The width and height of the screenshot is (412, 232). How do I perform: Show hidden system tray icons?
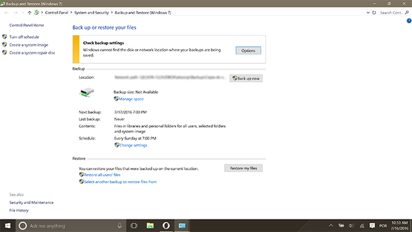click(331, 226)
